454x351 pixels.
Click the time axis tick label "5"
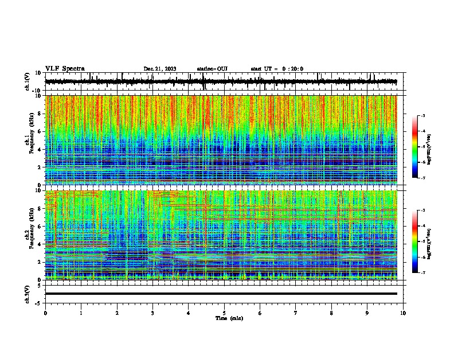click(x=224, y=313)
